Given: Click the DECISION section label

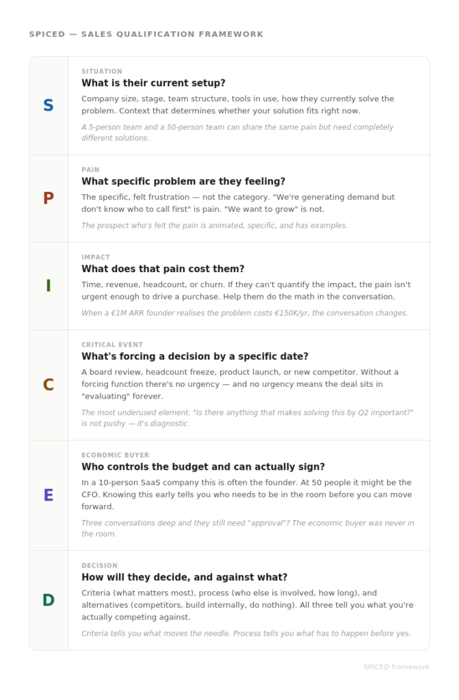Looking at the screenshot, I should point(99,566).
